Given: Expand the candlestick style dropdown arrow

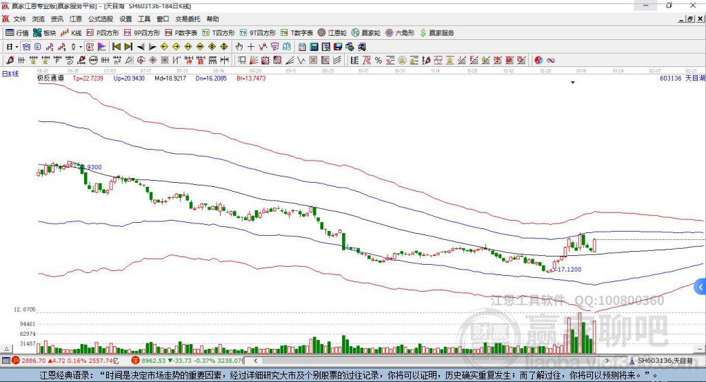Looking at the screenshot, I should 81,47.
